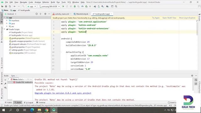Open the app run configuration dropdown
The height and width of the screenshot is (113, 201).
31,6
